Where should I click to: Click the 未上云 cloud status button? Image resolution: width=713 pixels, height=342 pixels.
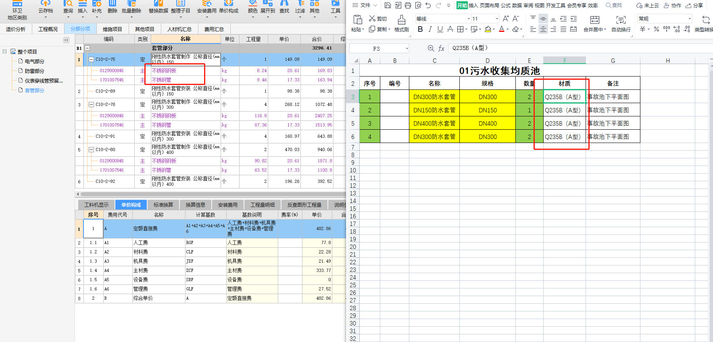pos(648,5)
